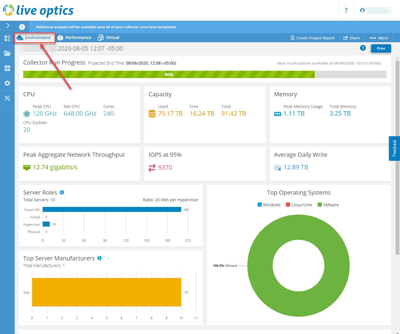Screen dimensions: 400x334
Task: Open the More menu
Action: pyautogui.click(x=379, y=38)
